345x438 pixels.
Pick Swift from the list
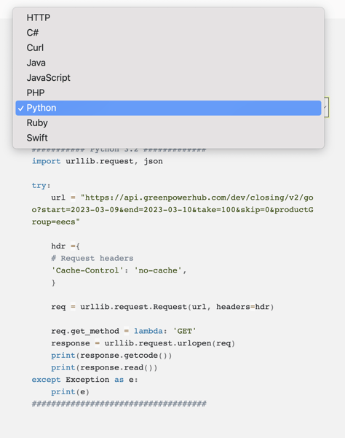pyautogui.click(x=168, y=138)
